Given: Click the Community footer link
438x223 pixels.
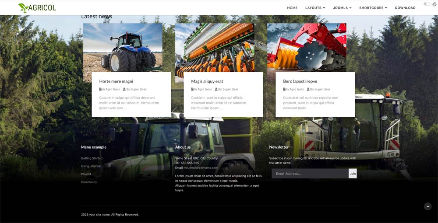Looking at the screenshot, I should [x=89, y=182].
